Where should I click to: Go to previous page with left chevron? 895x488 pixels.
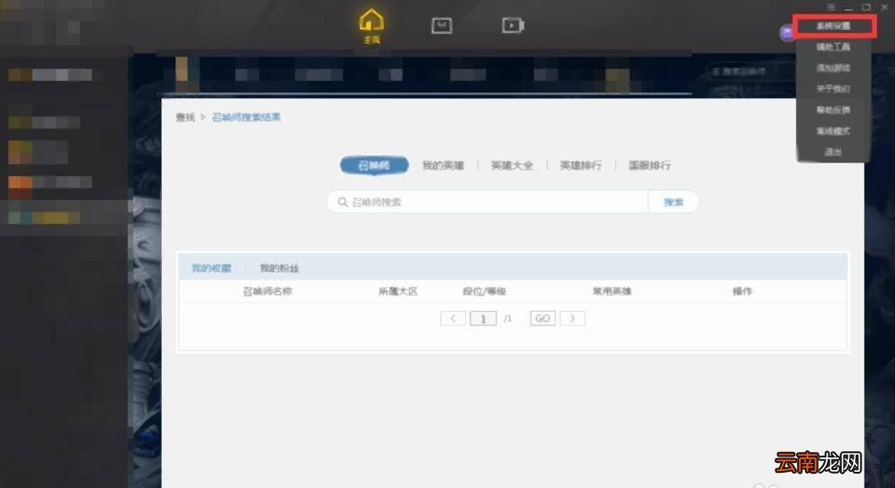[453, 318]
